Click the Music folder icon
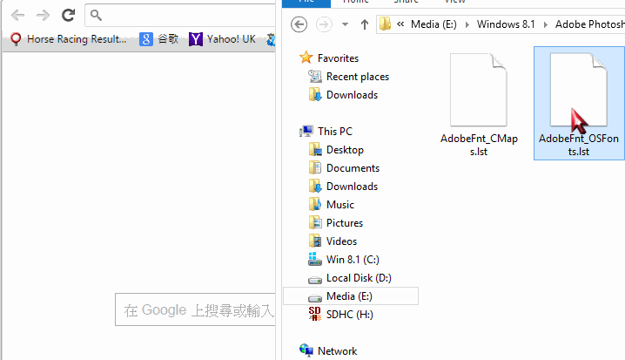 (x=315, y=204)
